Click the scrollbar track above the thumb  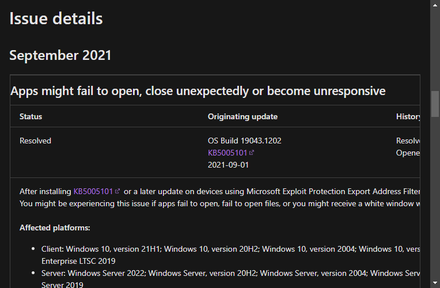coord(435,46)
